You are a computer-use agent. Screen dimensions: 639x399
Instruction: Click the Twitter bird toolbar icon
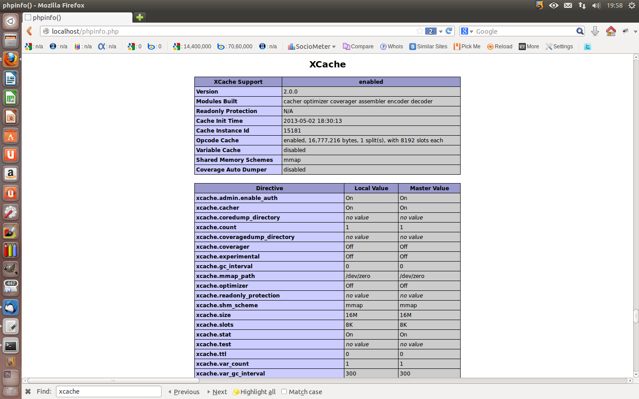pyautogui.click(x=588, y=47)
